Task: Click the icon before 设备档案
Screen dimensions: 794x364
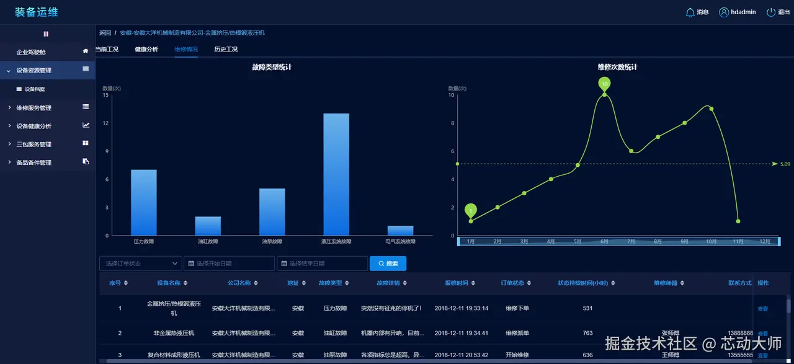Action: (19, 89)
